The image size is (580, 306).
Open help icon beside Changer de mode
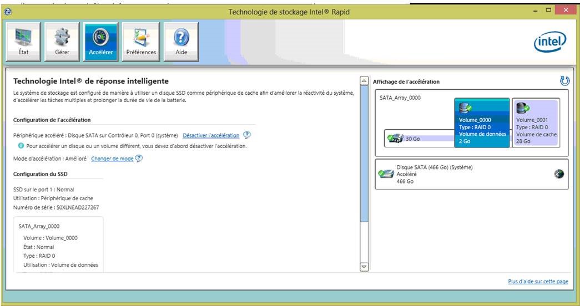139,158
